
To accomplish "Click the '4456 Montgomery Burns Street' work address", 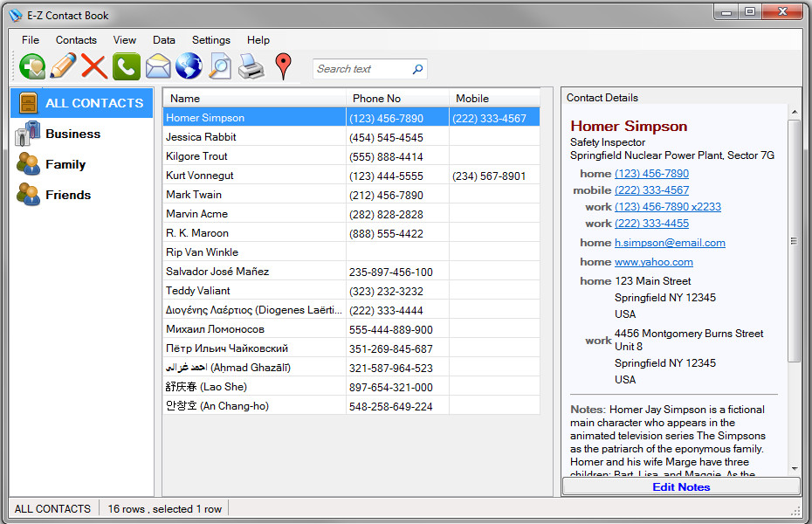I will (689, 333).
